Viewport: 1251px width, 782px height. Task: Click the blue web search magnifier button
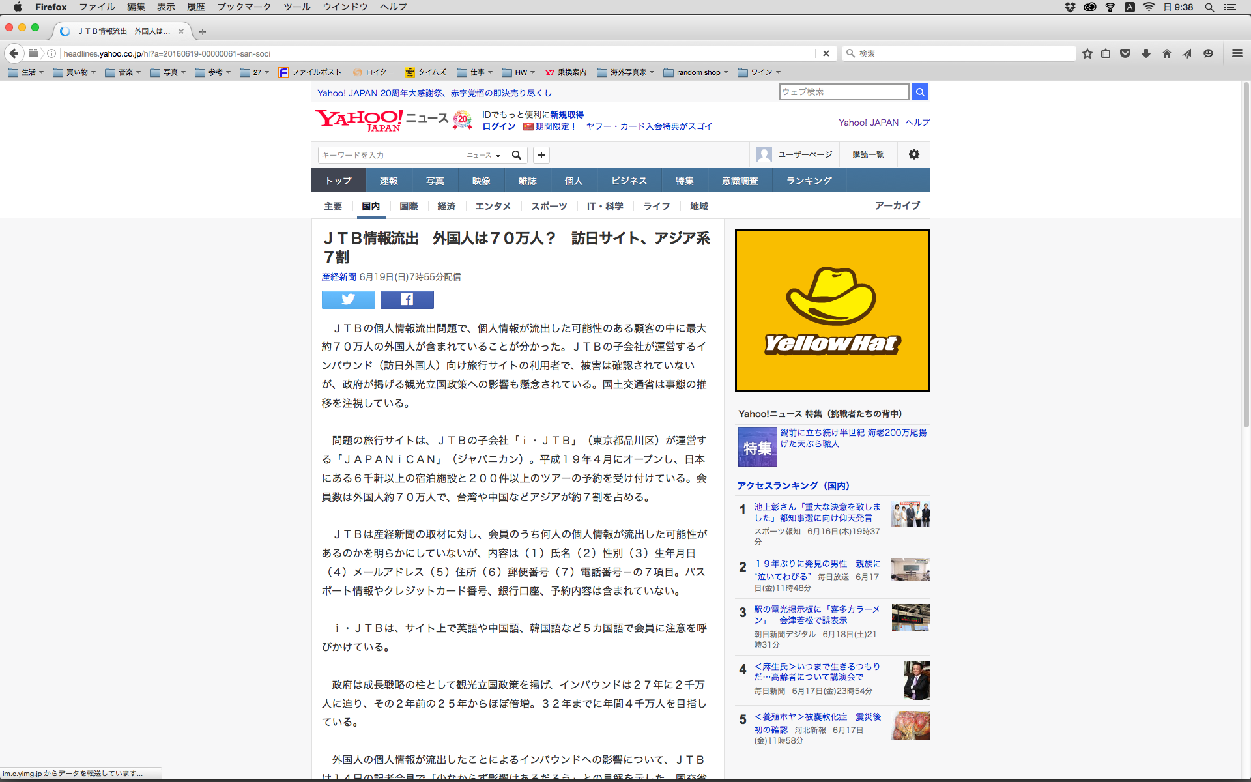point(919,92)
